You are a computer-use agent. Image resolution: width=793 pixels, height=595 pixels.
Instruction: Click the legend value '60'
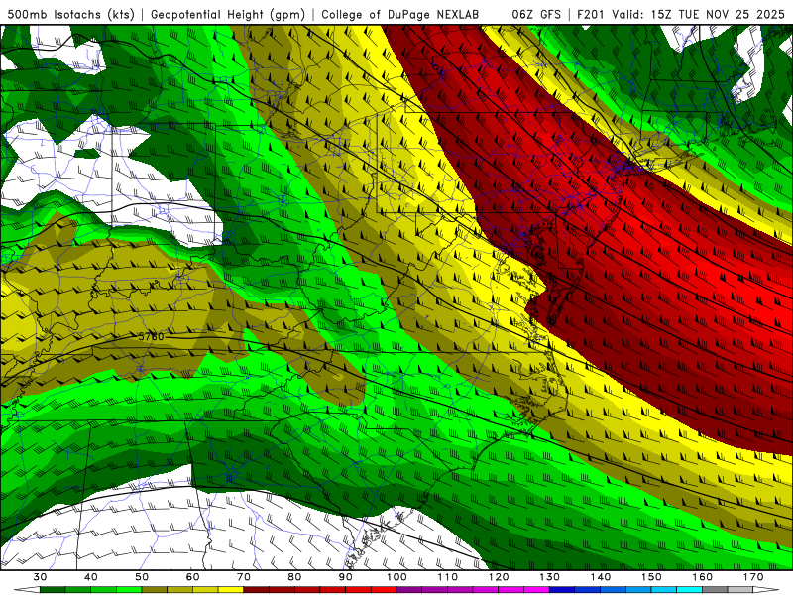[x=192, y=577]
